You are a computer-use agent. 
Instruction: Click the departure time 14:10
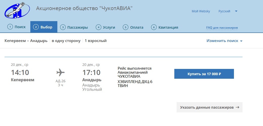(x=20, y=72)
